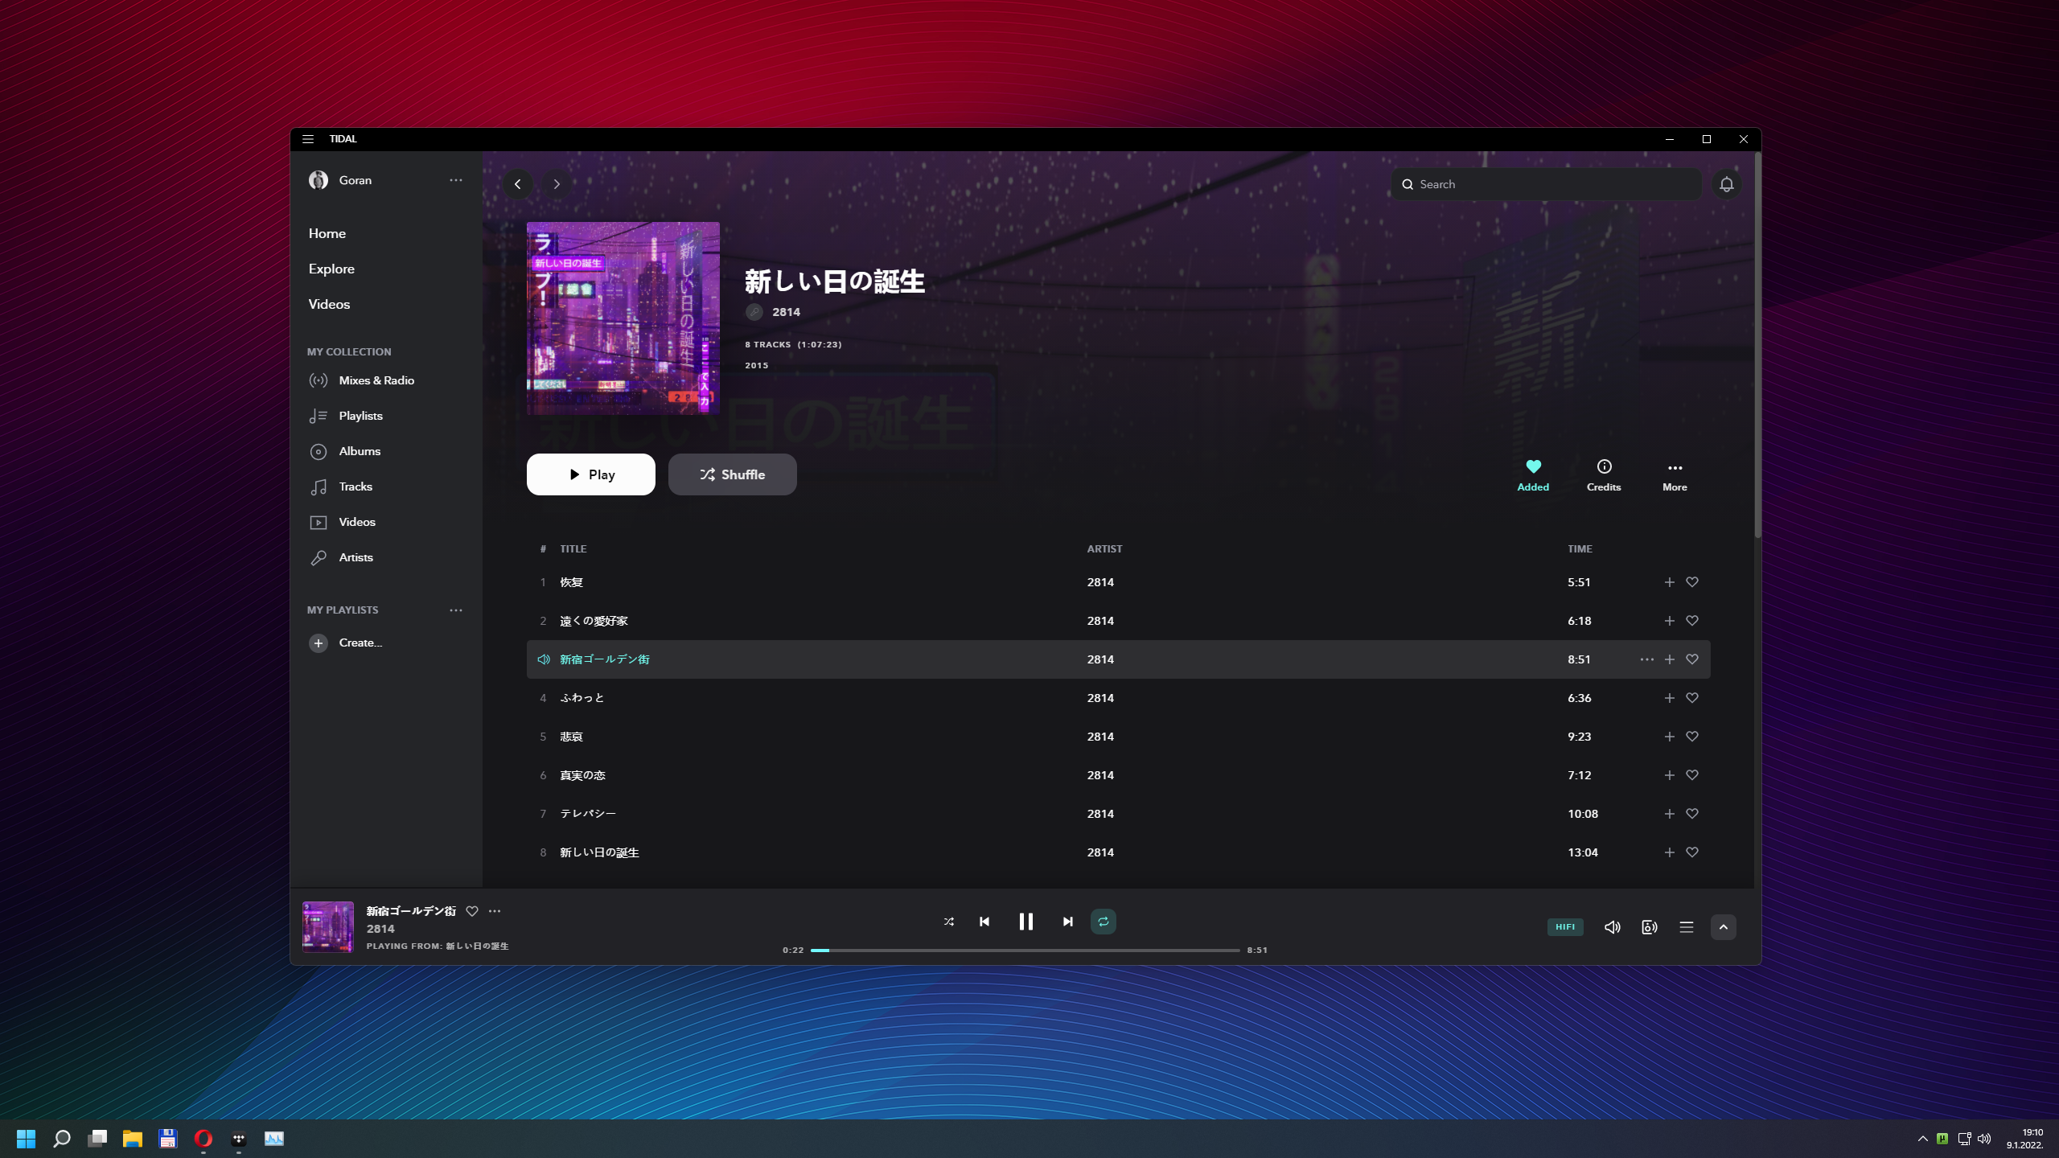Screen dimensions: 2059x1158
Task: Favorite track 遠くの愛好家 with the heart
Action: [1692, 621]
